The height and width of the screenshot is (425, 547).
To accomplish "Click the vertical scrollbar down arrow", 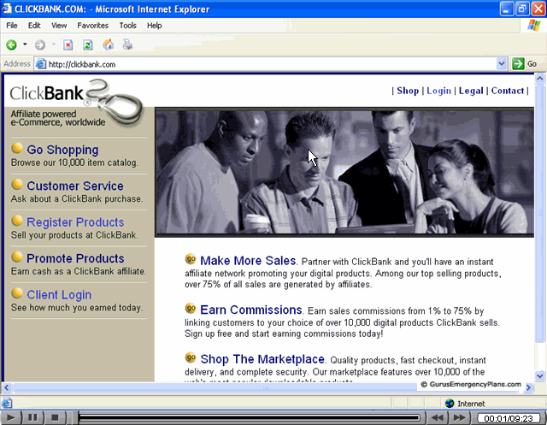I will tap(539, 375).
